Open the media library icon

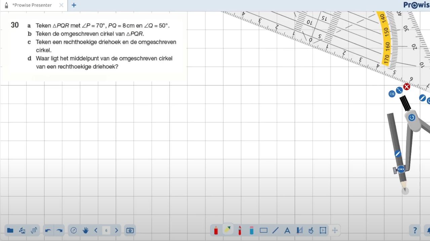22,231
